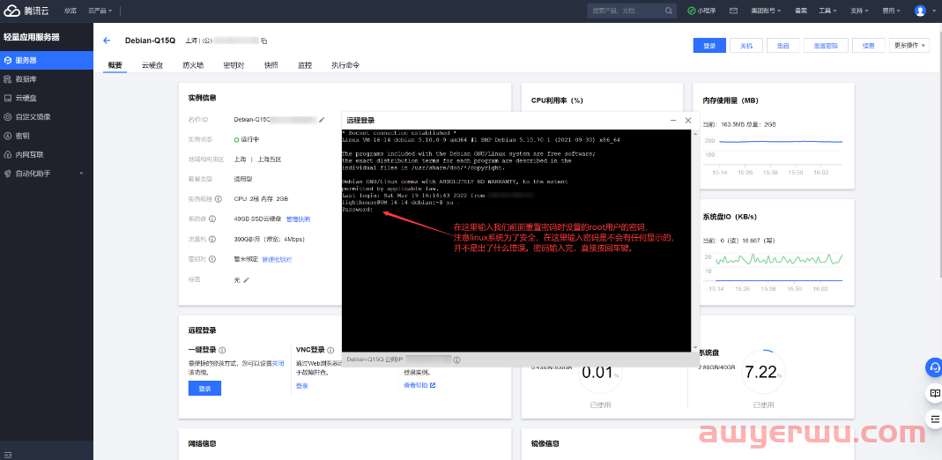942x460 pixels.
Task: Open the 支持 dropdown menu
Action: click(860, 11)
